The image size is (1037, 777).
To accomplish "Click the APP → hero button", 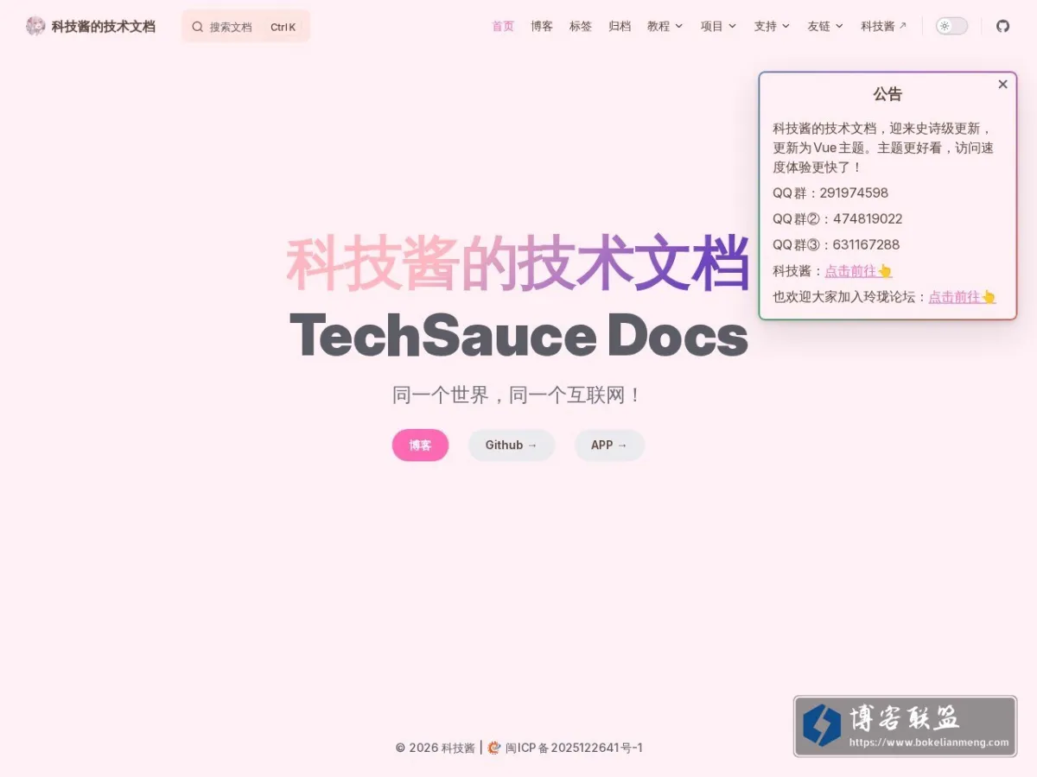I will (x=609, y=445).
